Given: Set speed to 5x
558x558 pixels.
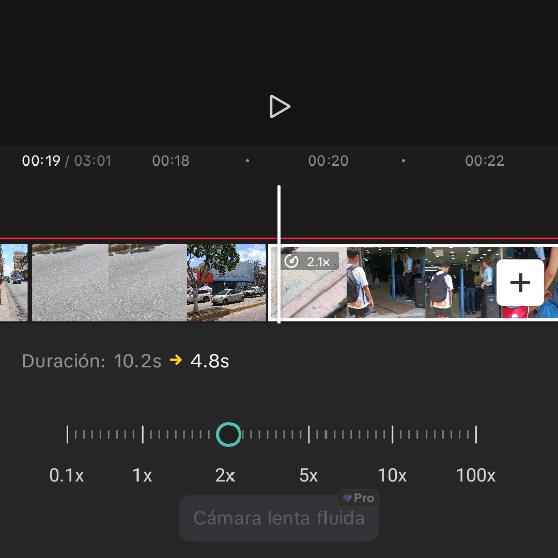Looking at the screenshot, I should point(308,475).
